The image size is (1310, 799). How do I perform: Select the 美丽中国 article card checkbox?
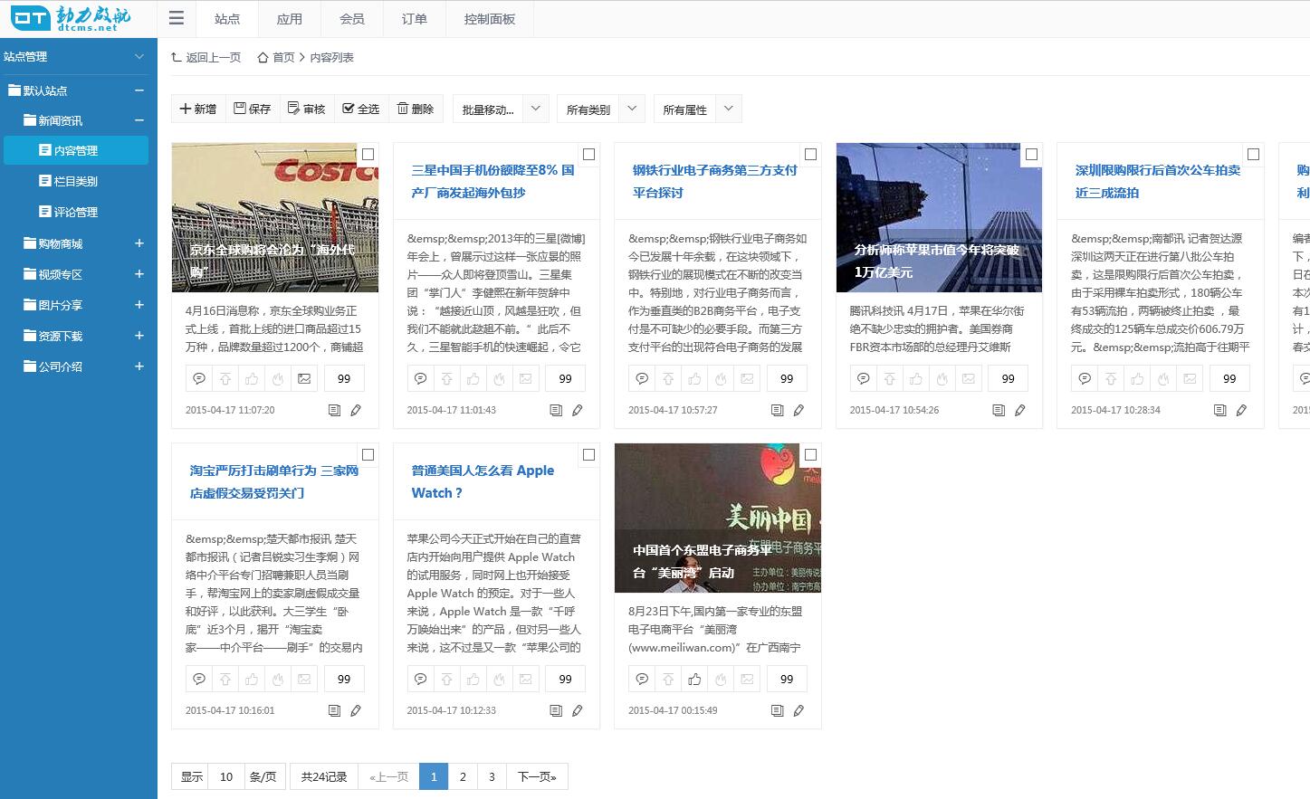810,454
